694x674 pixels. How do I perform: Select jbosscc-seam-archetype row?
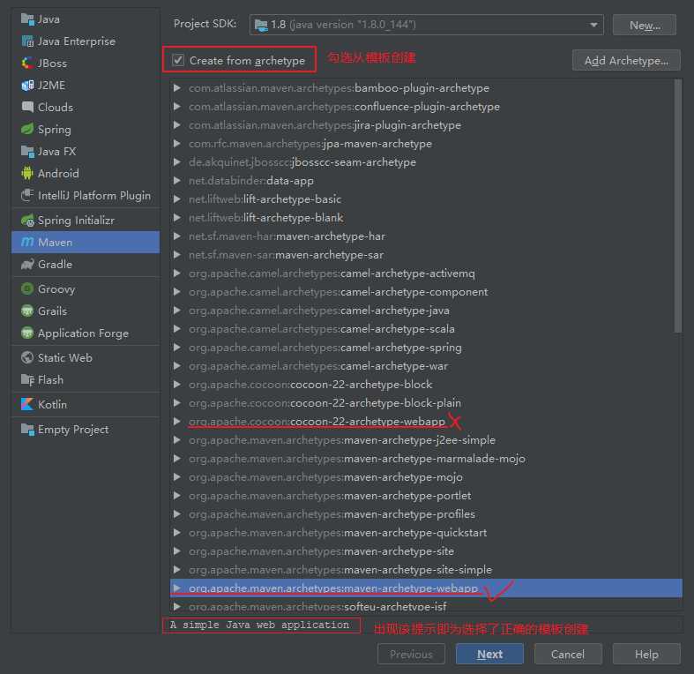(x=426, y=162)
